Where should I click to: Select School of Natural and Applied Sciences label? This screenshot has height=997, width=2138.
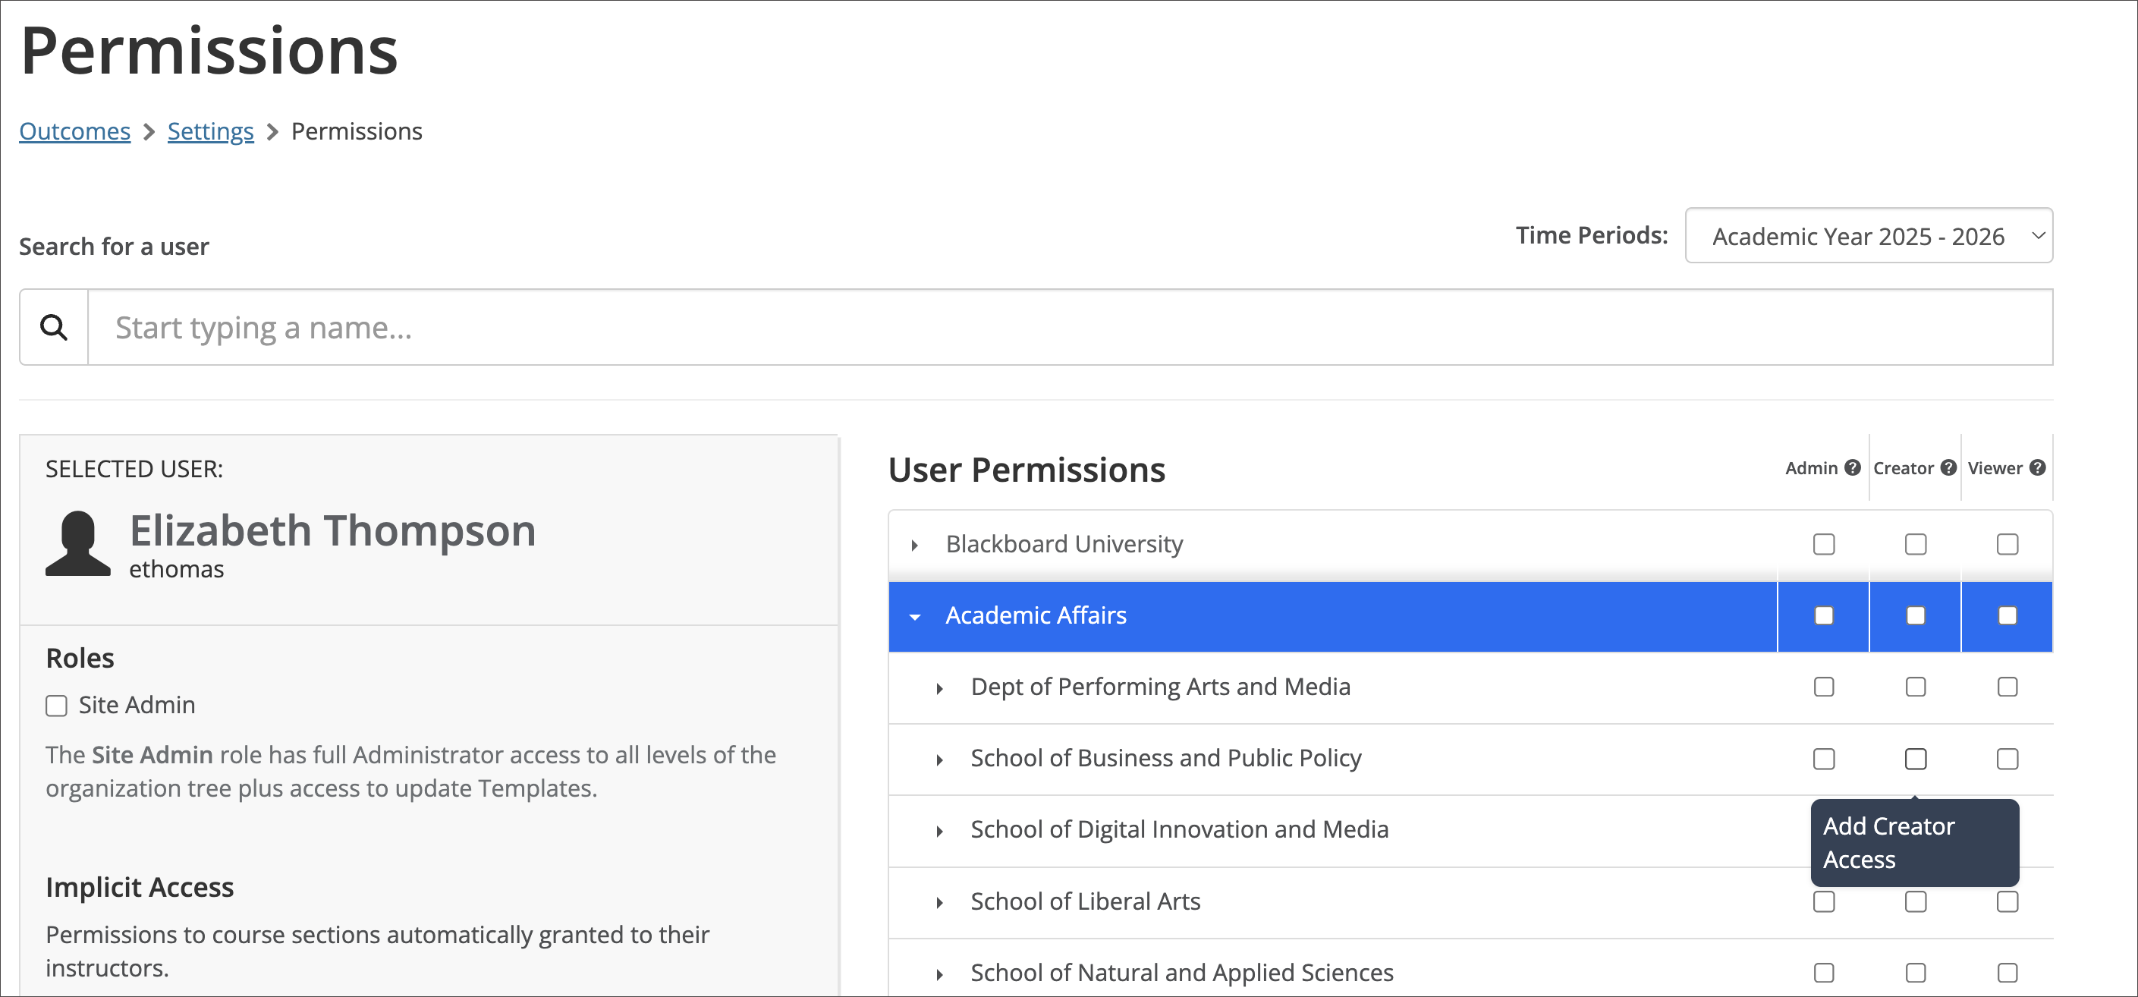1182,972
